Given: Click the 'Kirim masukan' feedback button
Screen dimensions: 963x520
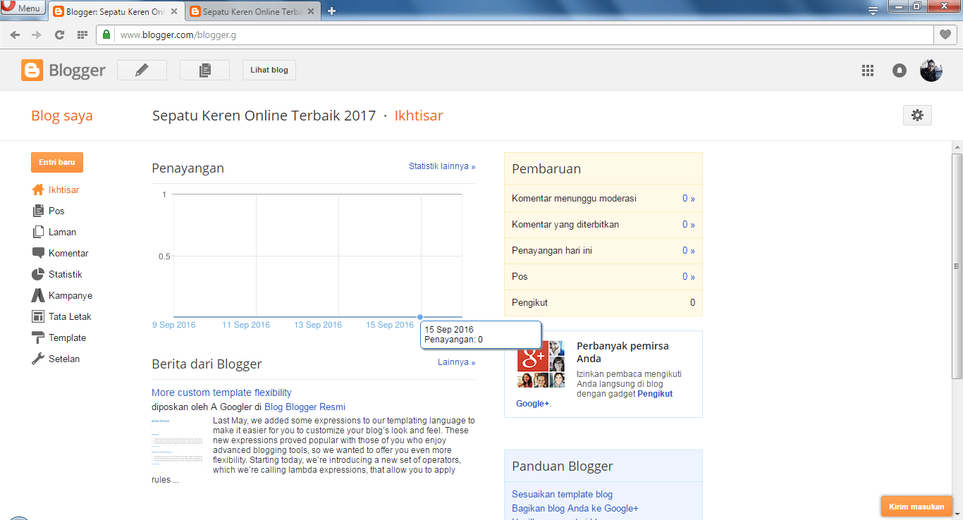Looking at the screenshot, I should [916, 507].
